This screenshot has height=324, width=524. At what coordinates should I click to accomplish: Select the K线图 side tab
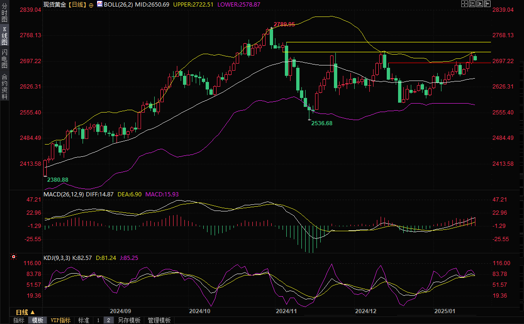tap(4, 35)
